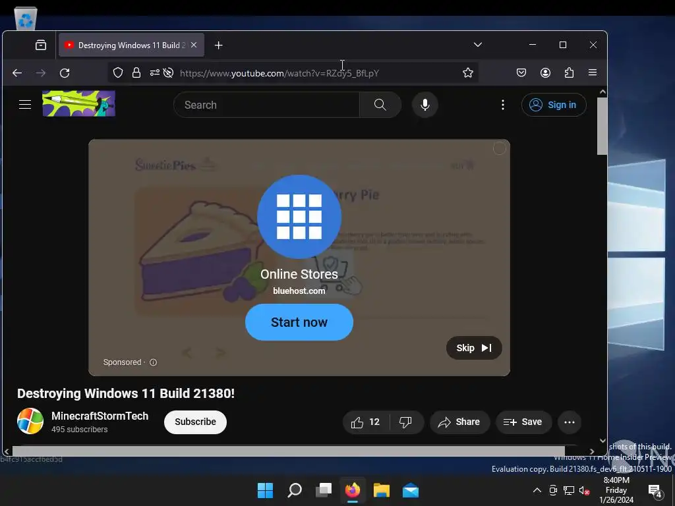
Task: Click the address bar URL
Action: pyautogui.click(x=279, y=73)
